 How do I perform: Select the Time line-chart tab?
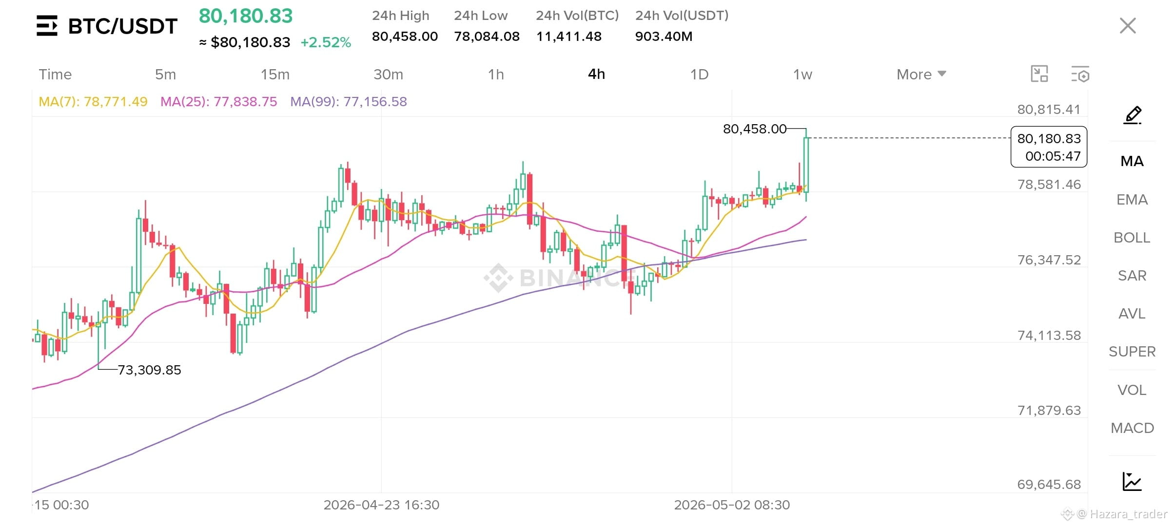coord(55,74)
